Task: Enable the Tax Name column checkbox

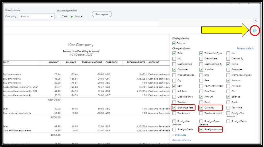Action: 228,108
